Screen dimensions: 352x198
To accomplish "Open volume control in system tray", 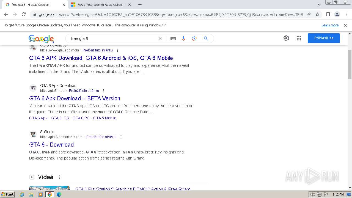I will [x=312, y=194].
